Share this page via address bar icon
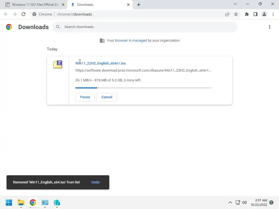279x209 pixels. click(227, 14)
